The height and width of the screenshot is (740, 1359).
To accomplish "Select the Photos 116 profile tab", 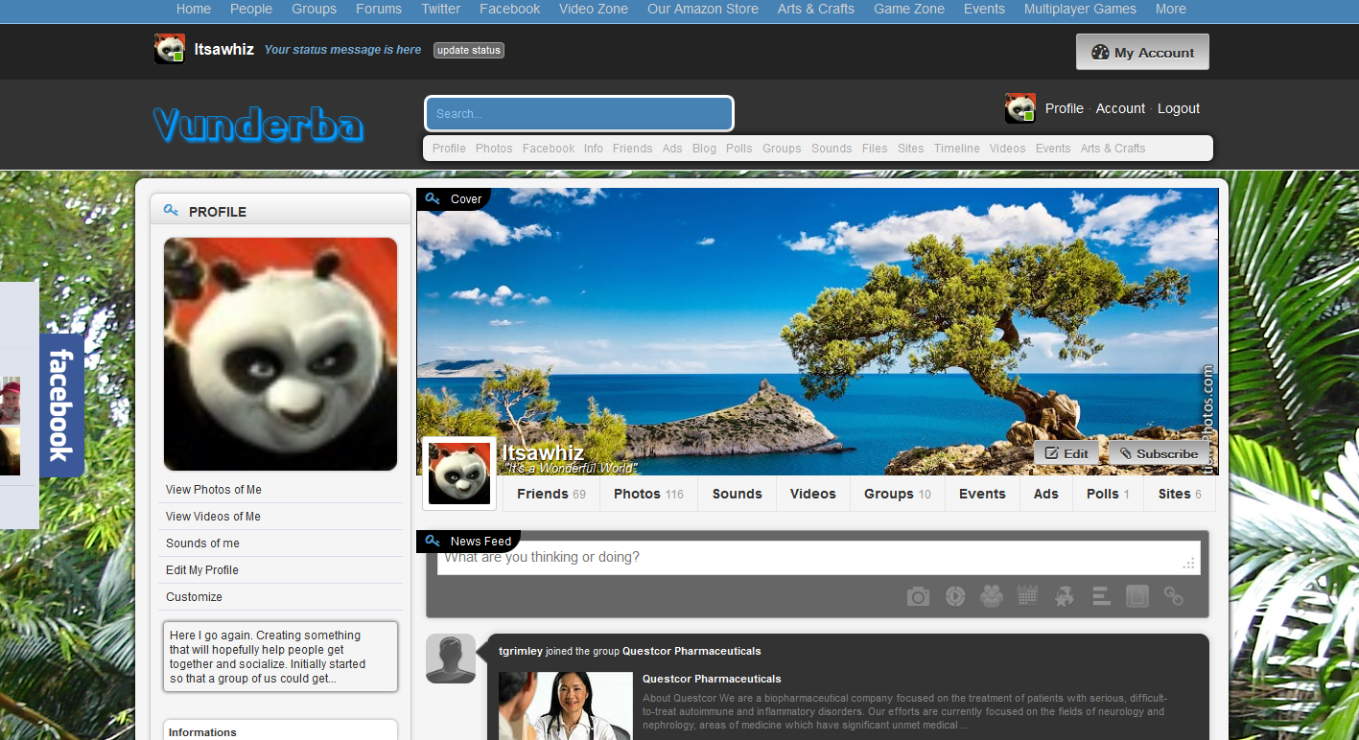I will point(648,494).
